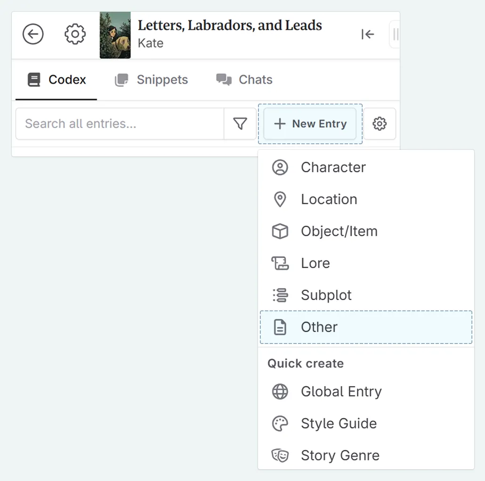Screen dimensions: 485x481
Task: Select the Subplot list icon
Action: click(x=280, y=295)
